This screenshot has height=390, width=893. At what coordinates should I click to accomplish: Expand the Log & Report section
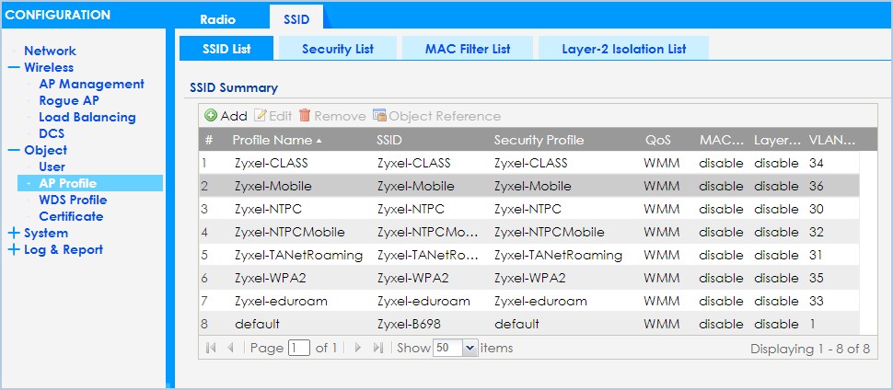pyautogui.click(x=14, y=249)
